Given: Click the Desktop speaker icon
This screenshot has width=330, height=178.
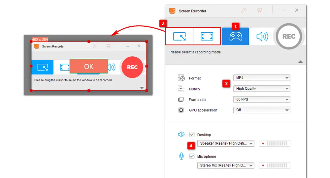Looking at the screenshot, I should click(x=181, y=134).
